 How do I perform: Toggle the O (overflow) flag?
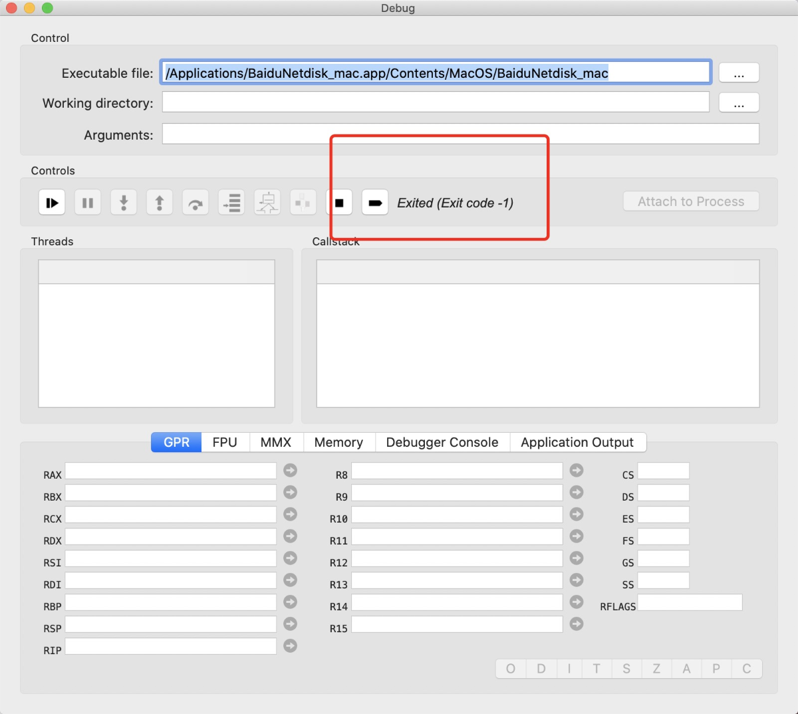point(511,669)
